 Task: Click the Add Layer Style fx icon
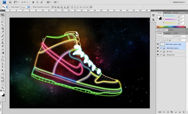pos(164,112)
